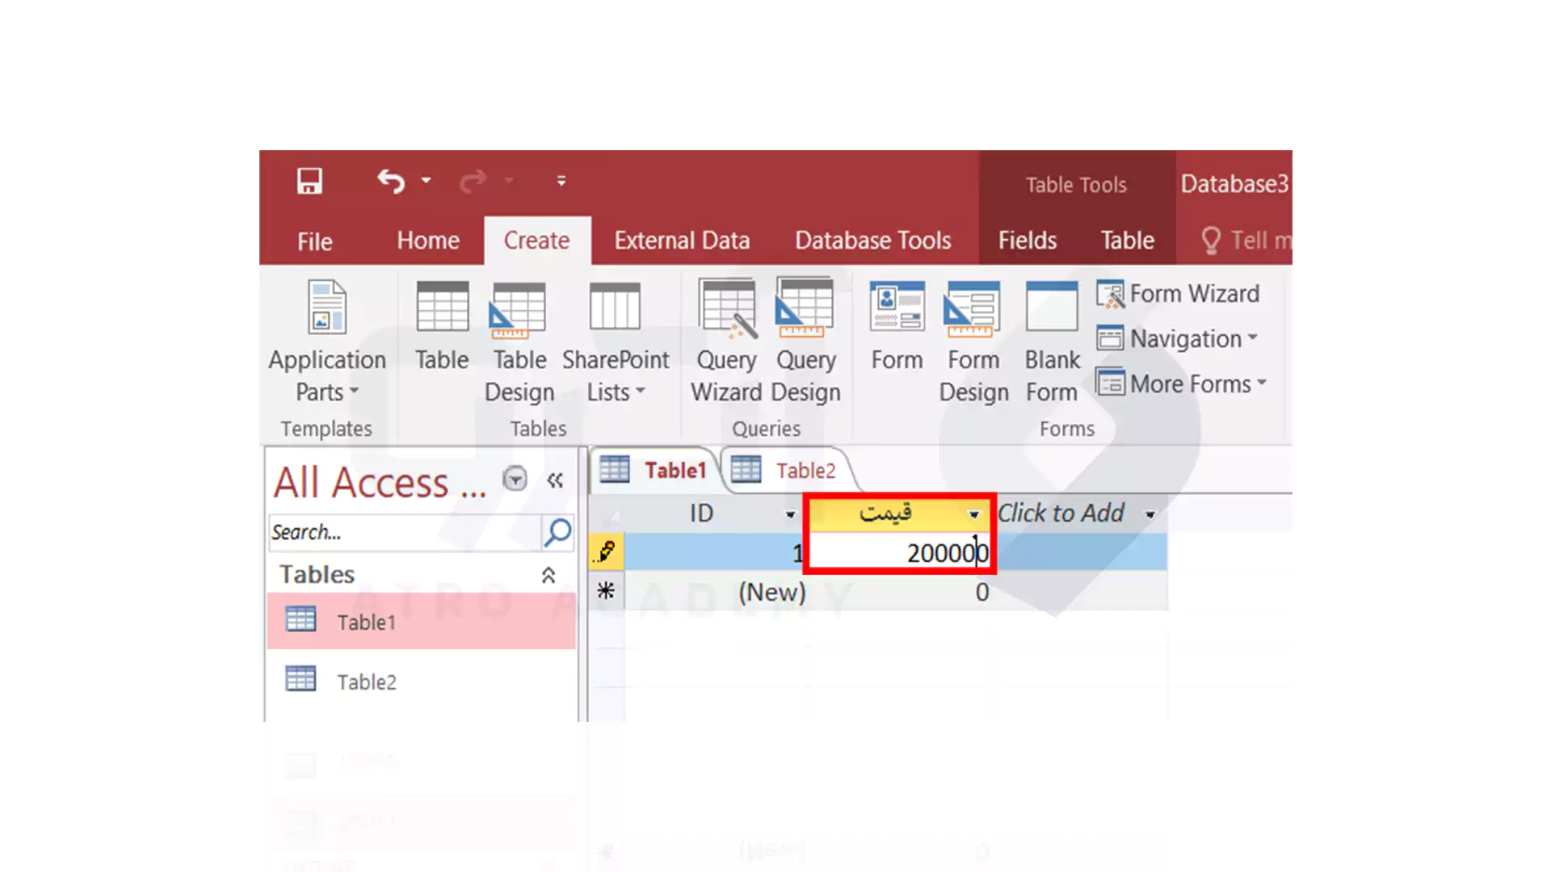
Task: Open Form Design
Action: point(973,342)
